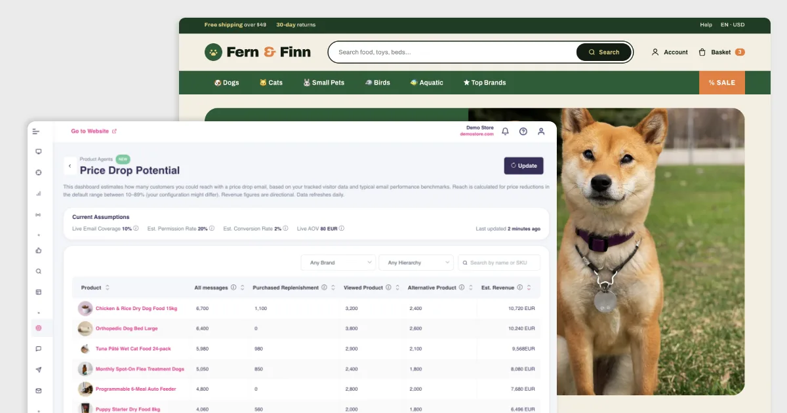Open Tuna Pâté Wet Cat Food 24-pack
Viewport: 787px width, 413px height.
point(134,349)
